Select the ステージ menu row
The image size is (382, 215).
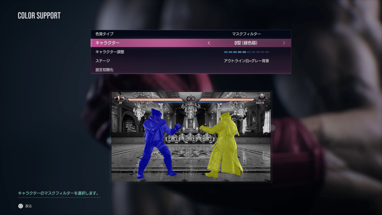tap(191, 61)
